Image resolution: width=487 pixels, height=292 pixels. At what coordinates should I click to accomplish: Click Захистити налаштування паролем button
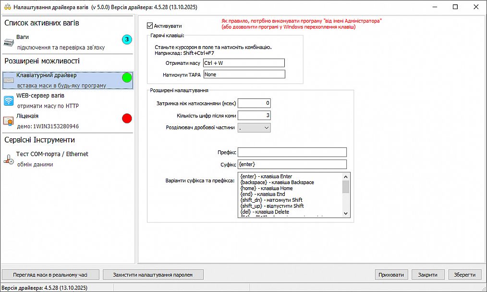pyautogui.click(x=153, y=275)
